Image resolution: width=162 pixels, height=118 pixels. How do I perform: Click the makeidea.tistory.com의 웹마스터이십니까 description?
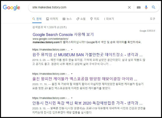[x=87, y=42]
